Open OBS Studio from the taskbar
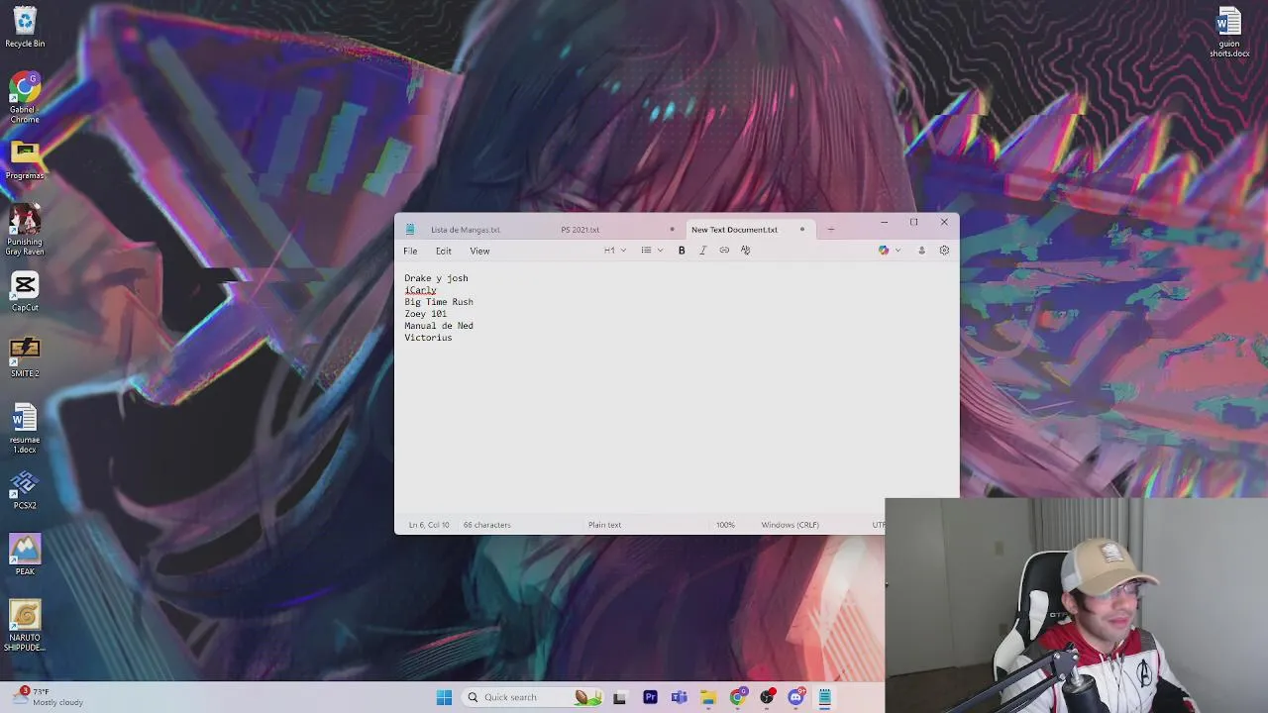The width and height of the screenshot is (1268, 713). pyautogui.click(x=767, y=697)
